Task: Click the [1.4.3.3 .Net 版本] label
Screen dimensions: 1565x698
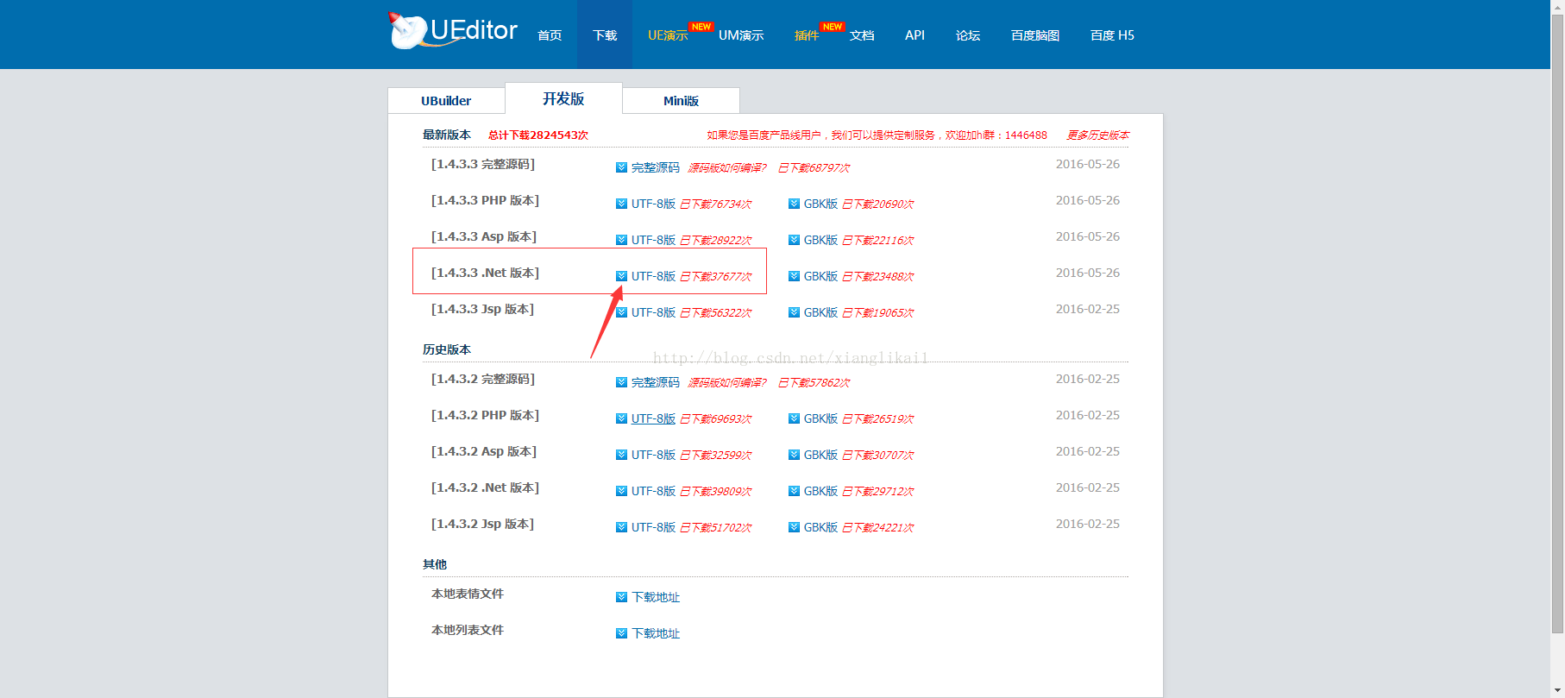Action: click(485, 273)
